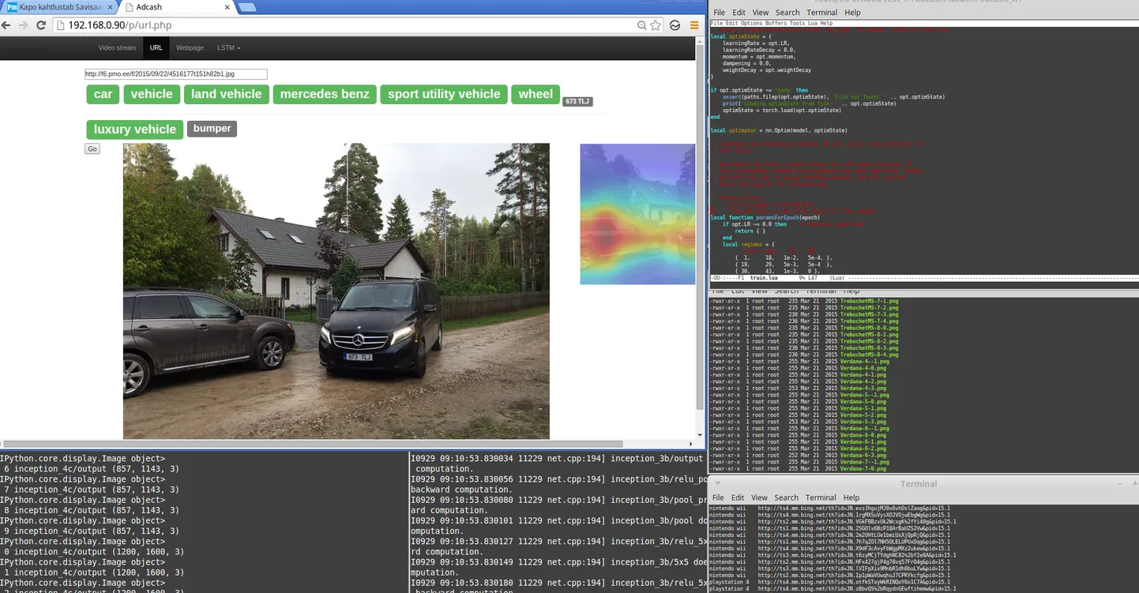The image size is (1139, 593).
Task: Click file name 'TrebuchetMS-7-1.png' in listing
Action: [869, 301]
